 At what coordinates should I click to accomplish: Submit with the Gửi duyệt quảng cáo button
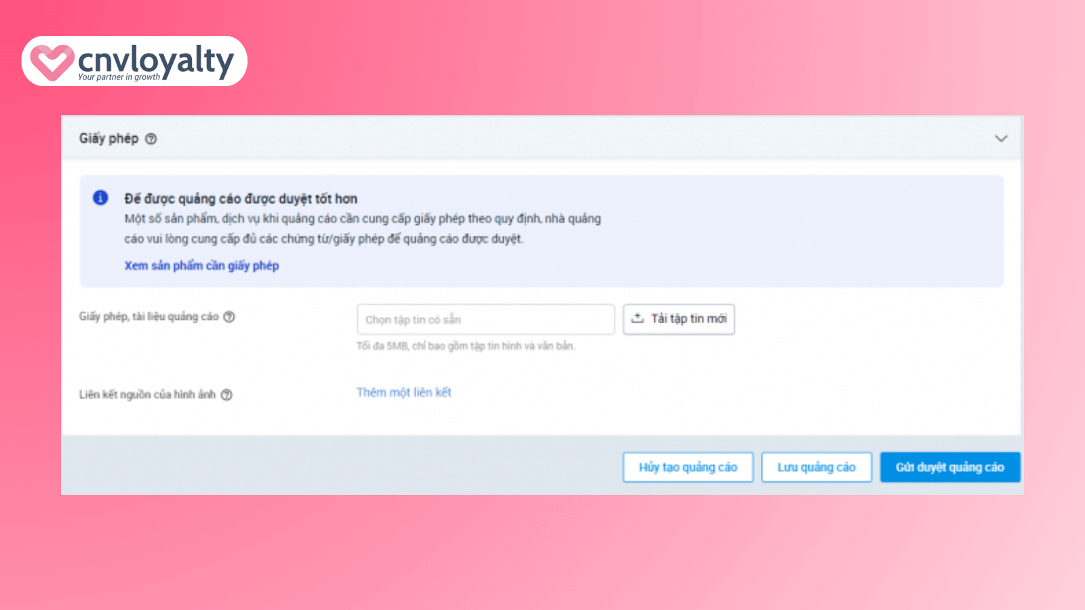[949, 467]
